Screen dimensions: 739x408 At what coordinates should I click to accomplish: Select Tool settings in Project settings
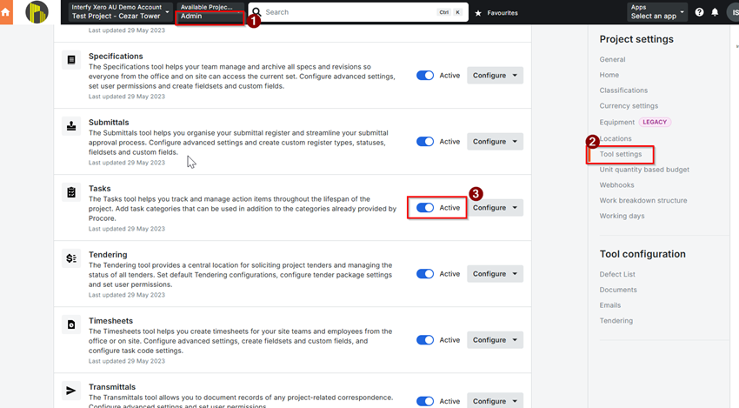coord(621,154)
